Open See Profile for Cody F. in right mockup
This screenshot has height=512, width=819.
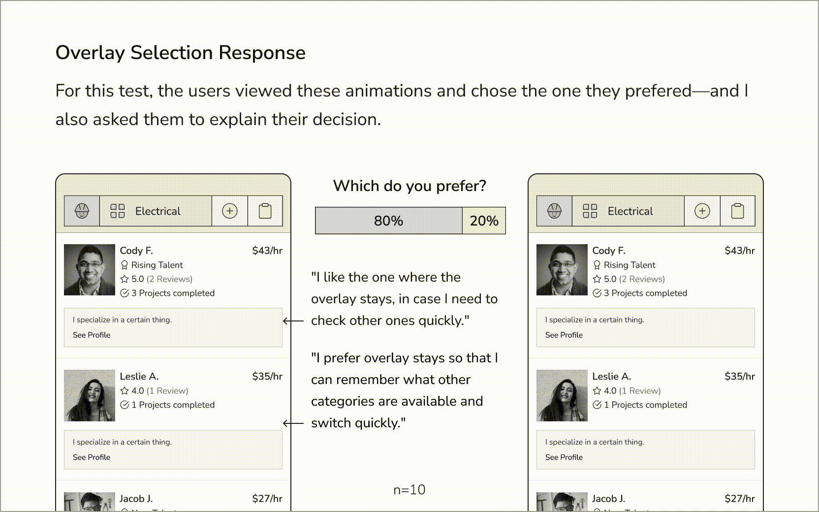pyautogui.click(x=564, y=335)
